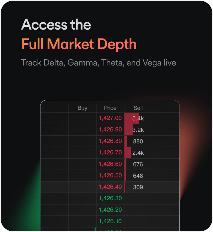Choose the 1,426.10 bid price
Screen dimensions: 213x232
[110, 221]
